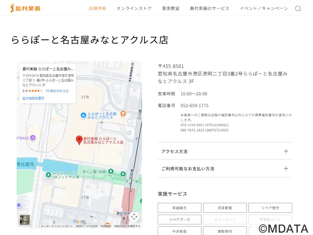Viewport: 313px width, 235px height.
Task: Click the red 島村楽器 map pin
Action: pos(79,140)
